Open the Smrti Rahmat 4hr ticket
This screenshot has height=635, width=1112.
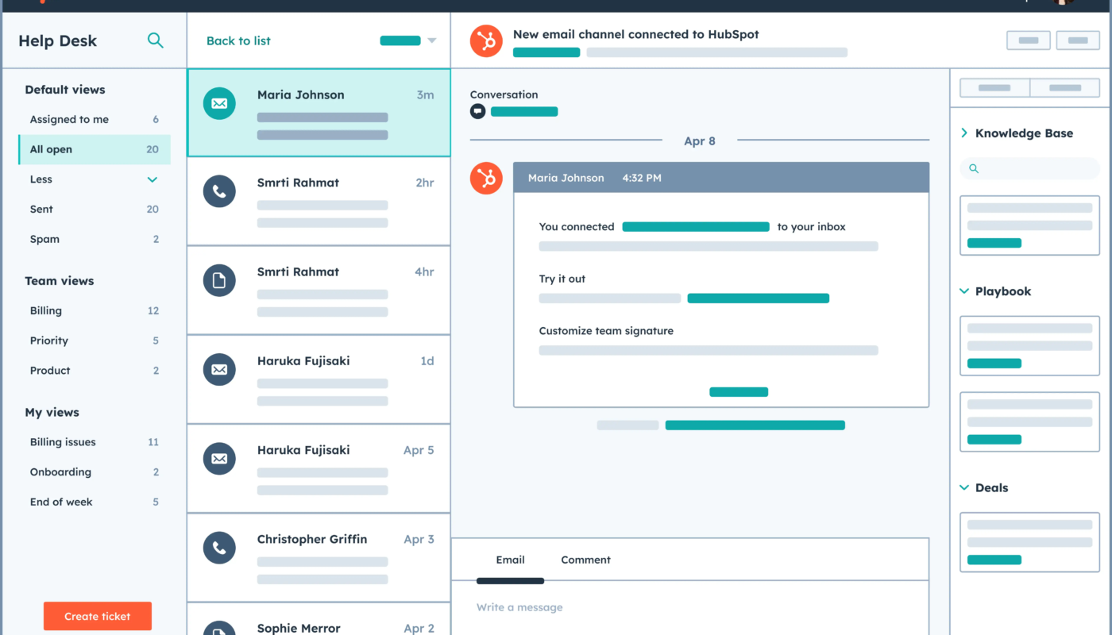pyautogui.click(x=319, y=290)
